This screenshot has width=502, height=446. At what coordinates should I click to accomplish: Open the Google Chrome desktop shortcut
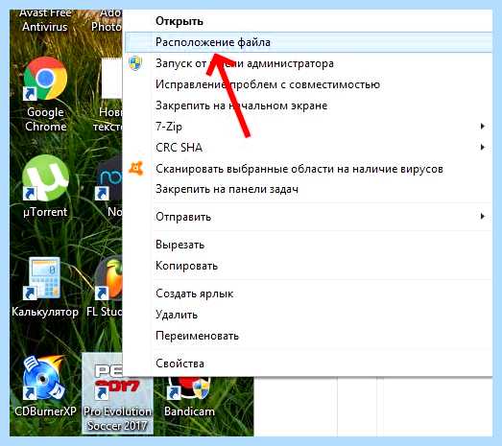pos(45,95)
